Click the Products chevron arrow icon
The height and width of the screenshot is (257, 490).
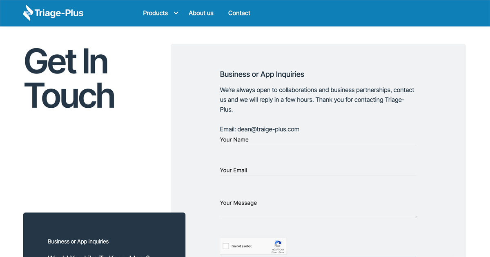176,13
